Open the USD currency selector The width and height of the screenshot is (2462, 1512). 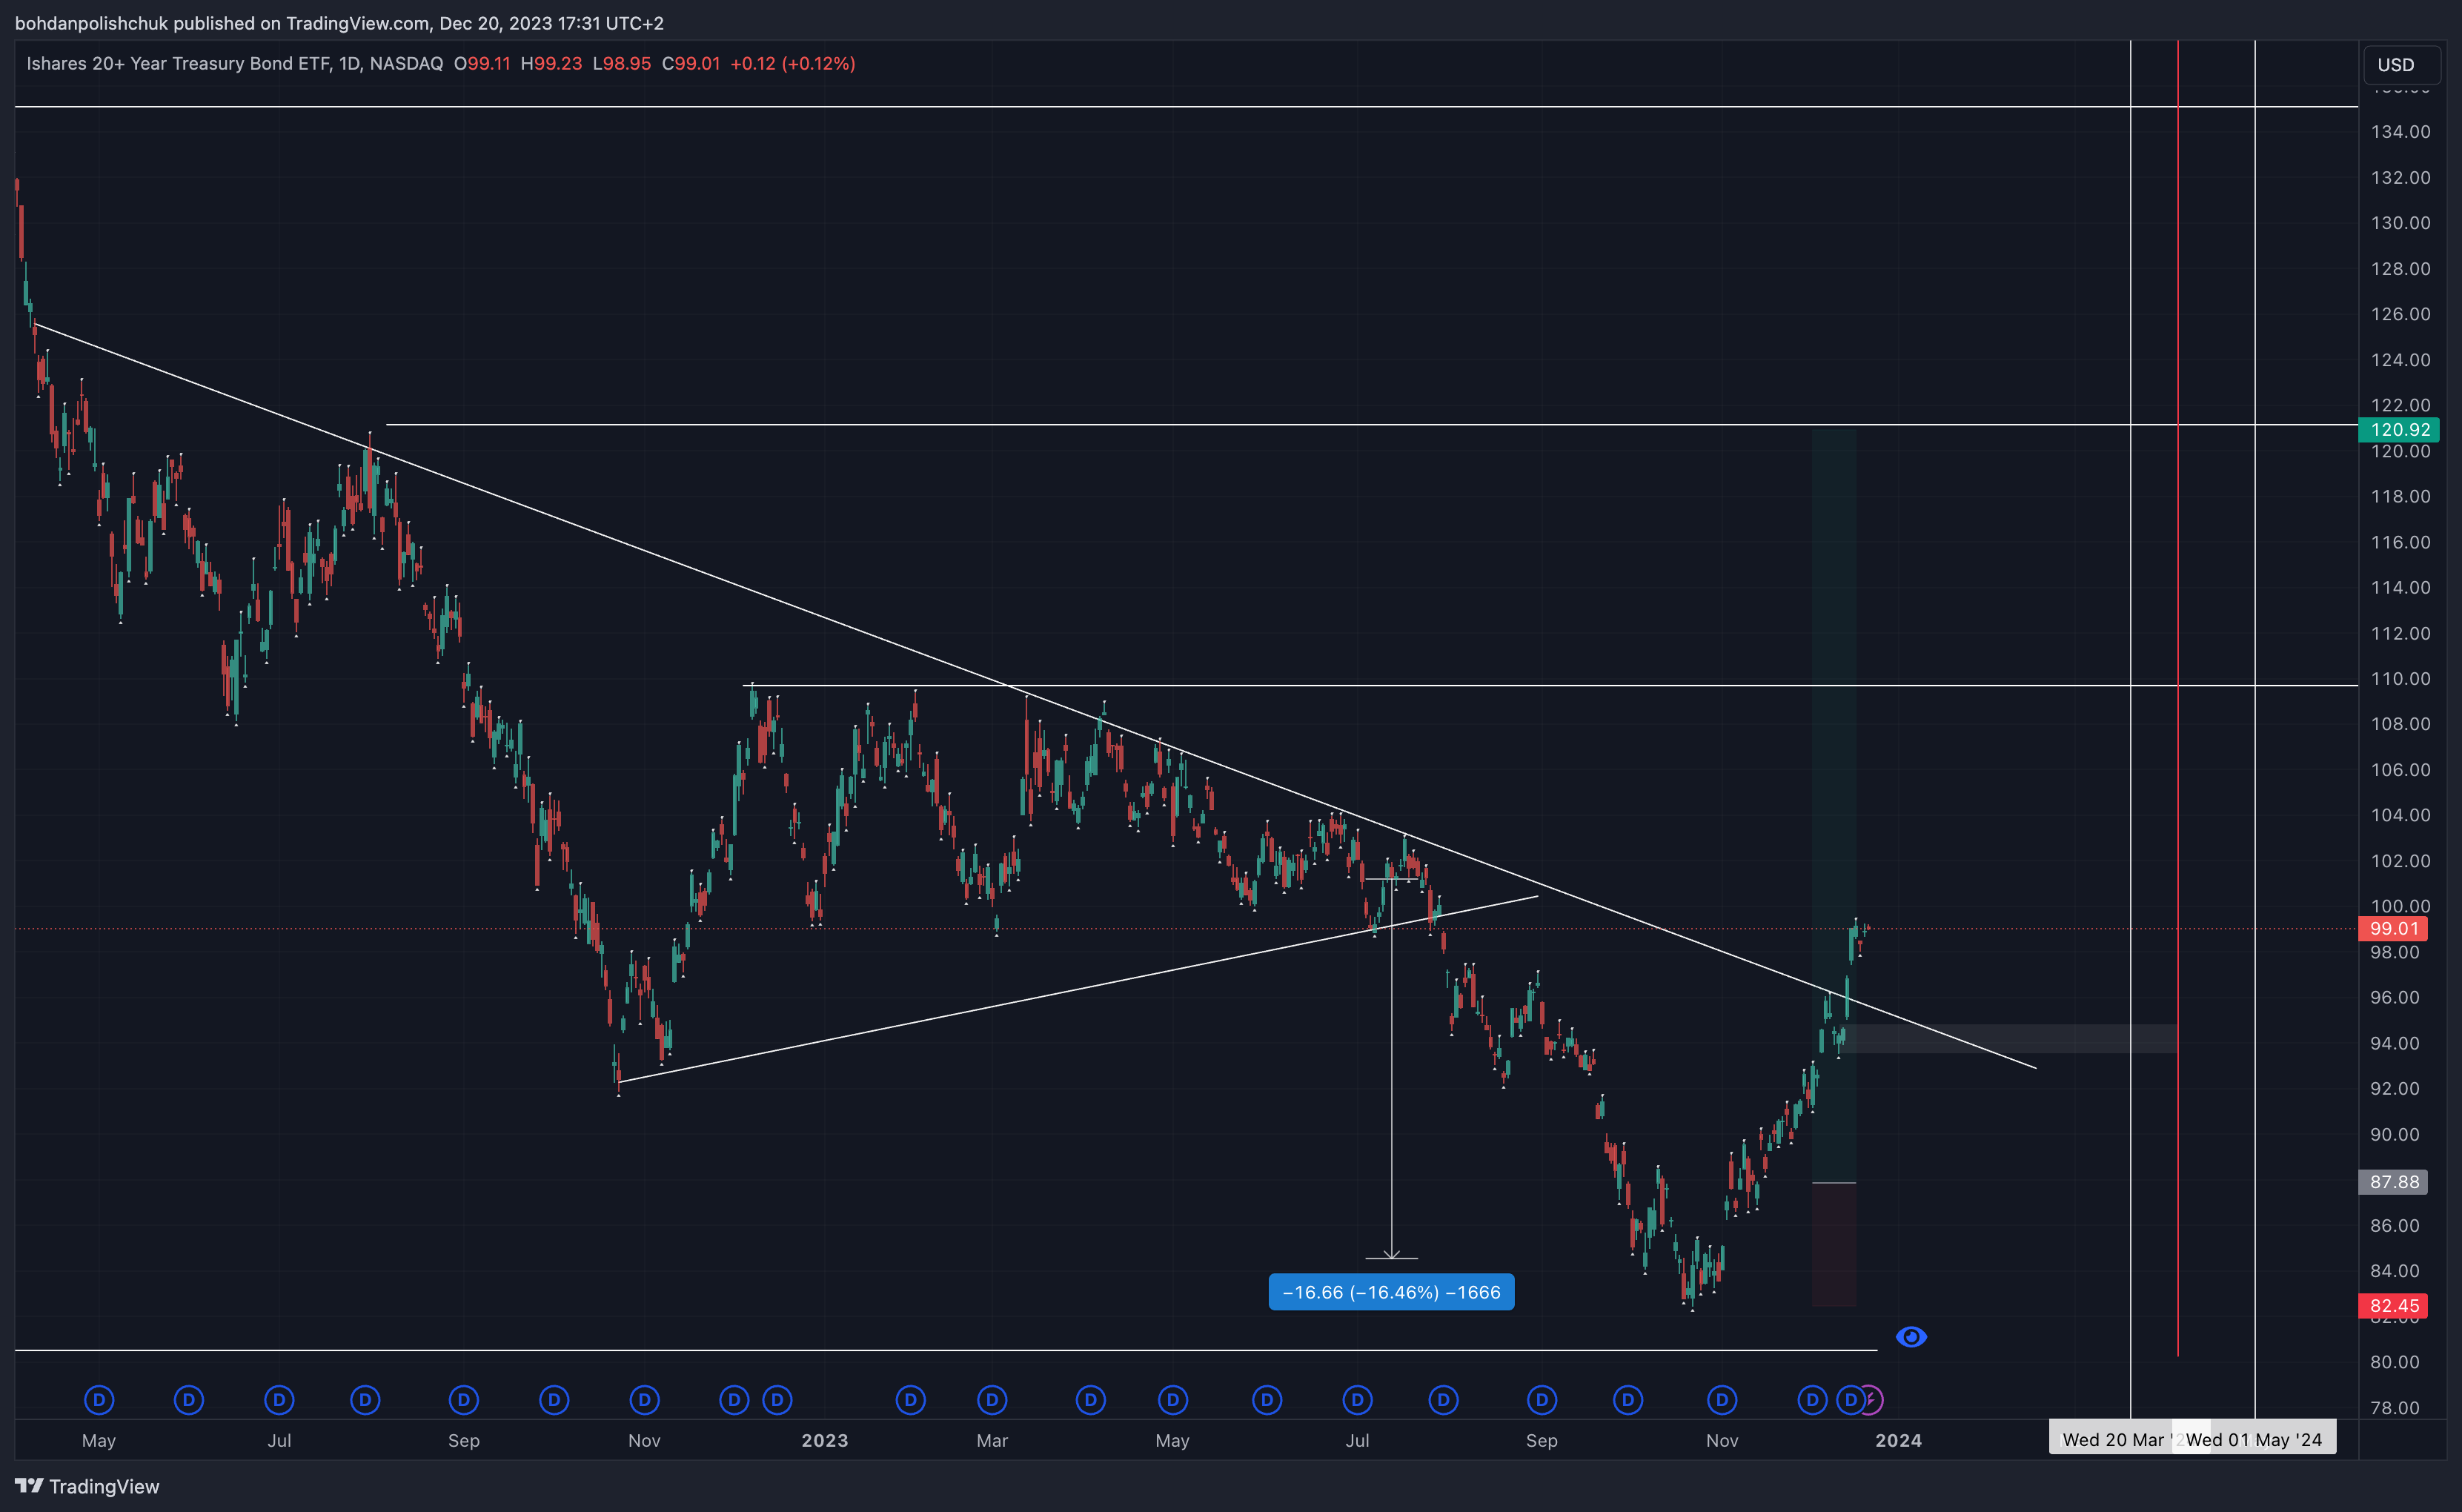[x=2401, y=65]
